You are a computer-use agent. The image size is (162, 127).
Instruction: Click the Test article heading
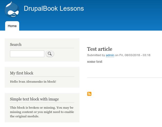(x=100, y=49)
